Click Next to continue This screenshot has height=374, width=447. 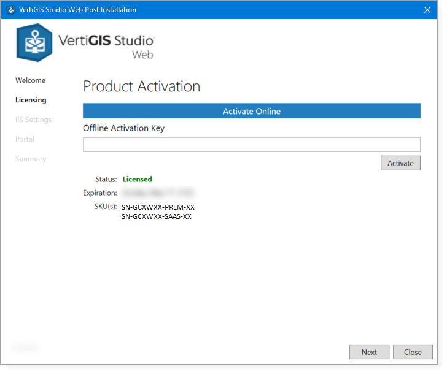[369, 352]
